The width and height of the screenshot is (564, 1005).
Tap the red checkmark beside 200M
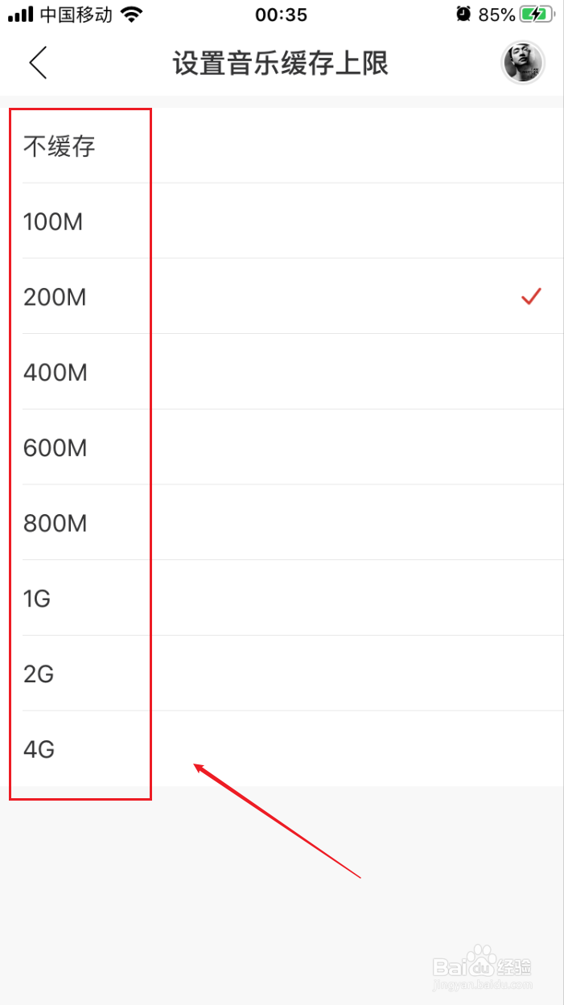click(x=530, y=297)
